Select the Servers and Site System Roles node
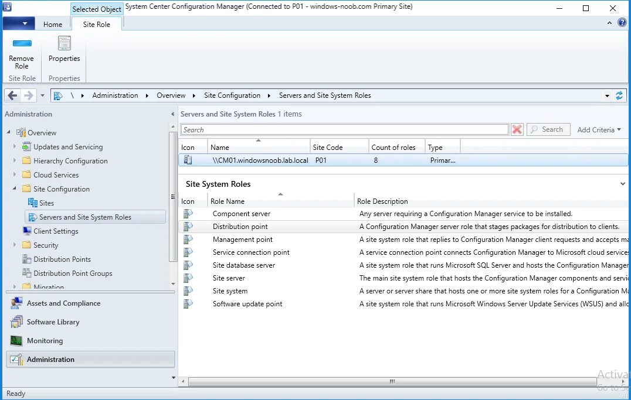 pos(96,217)
